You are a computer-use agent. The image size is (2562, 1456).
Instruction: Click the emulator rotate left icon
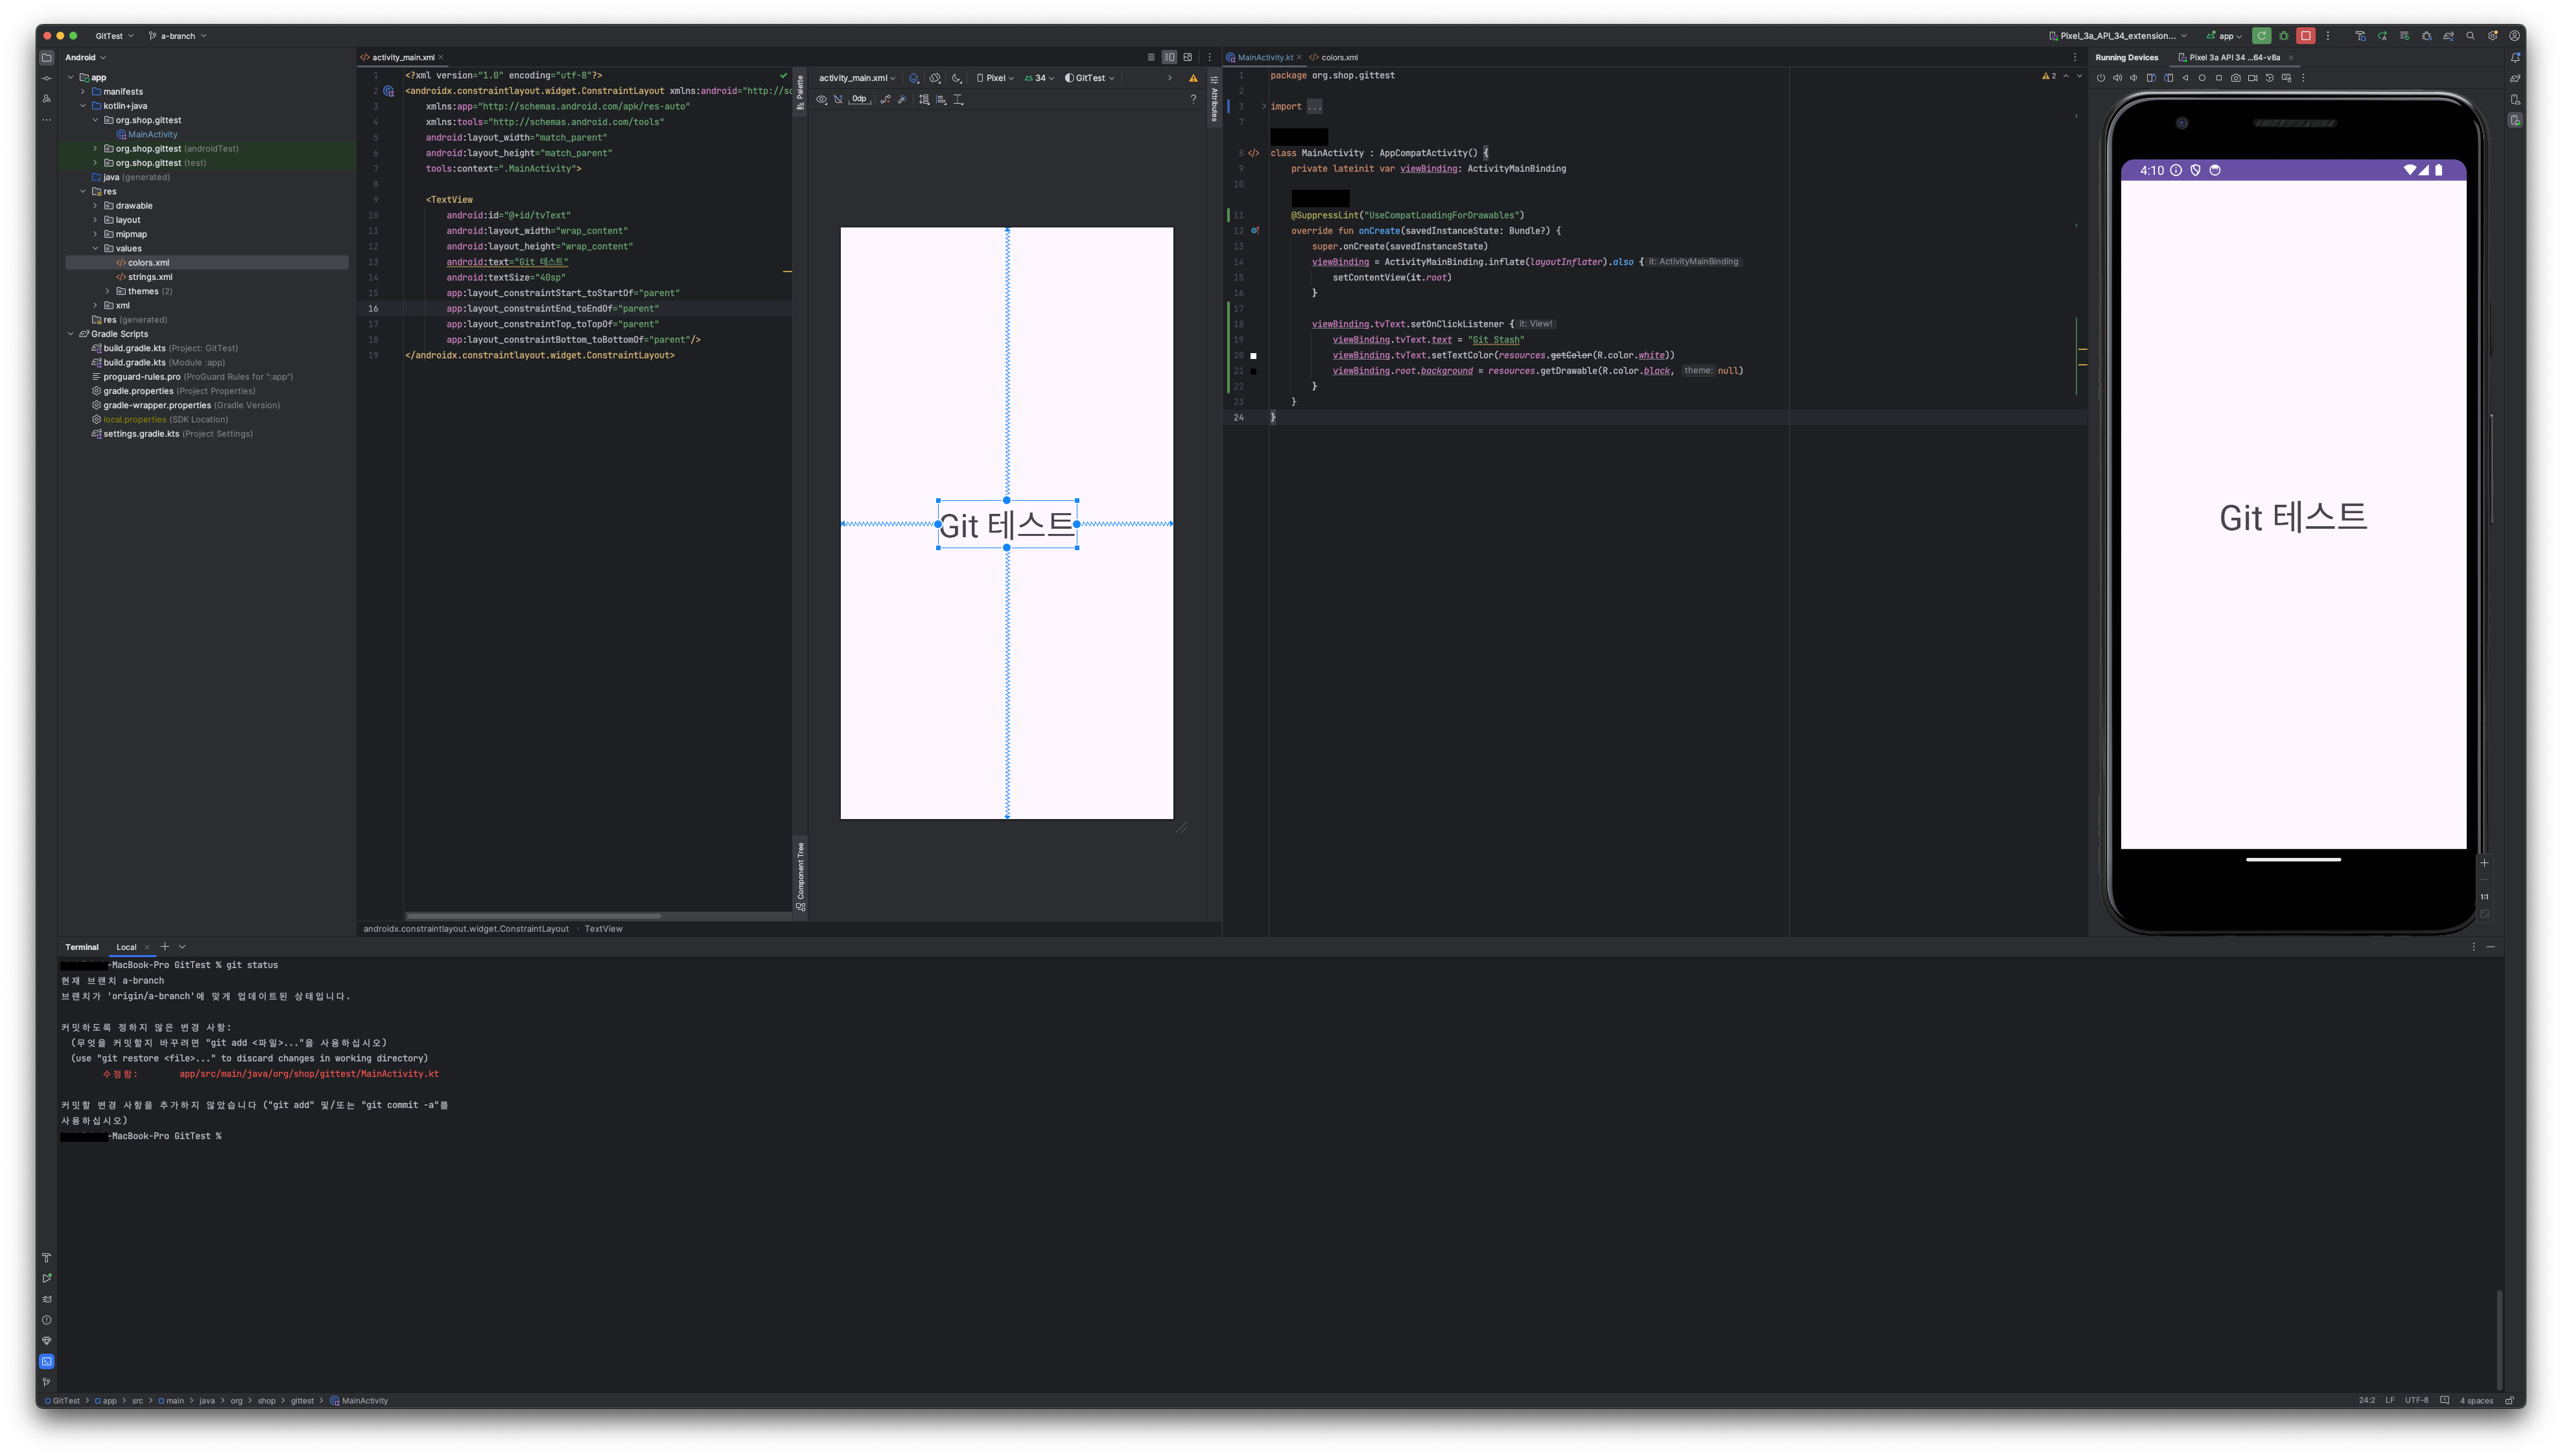pyautogui.click(x=2151, y=78)
